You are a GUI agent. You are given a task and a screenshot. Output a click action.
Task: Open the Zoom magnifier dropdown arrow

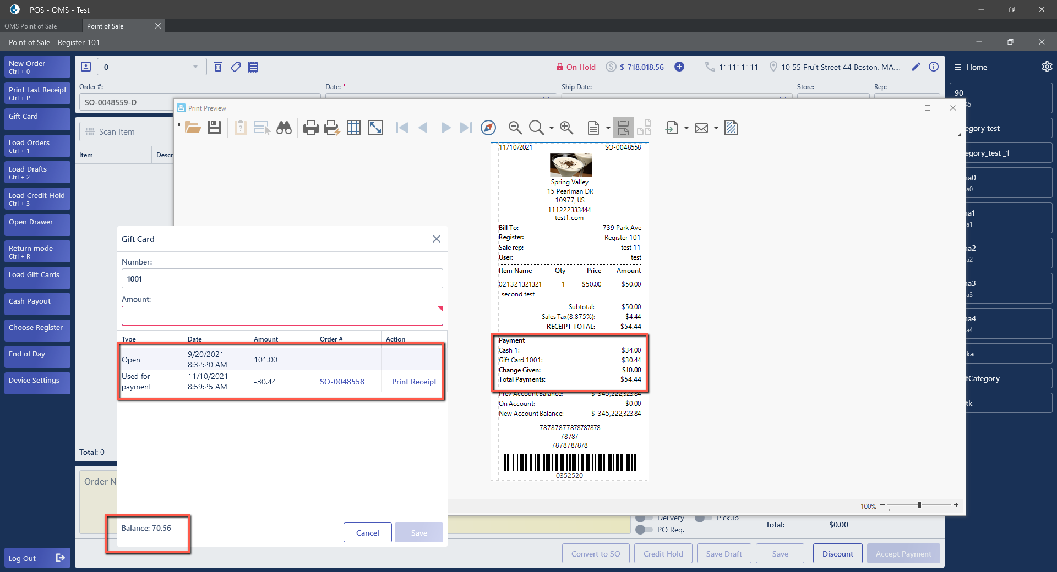point(551,129)
